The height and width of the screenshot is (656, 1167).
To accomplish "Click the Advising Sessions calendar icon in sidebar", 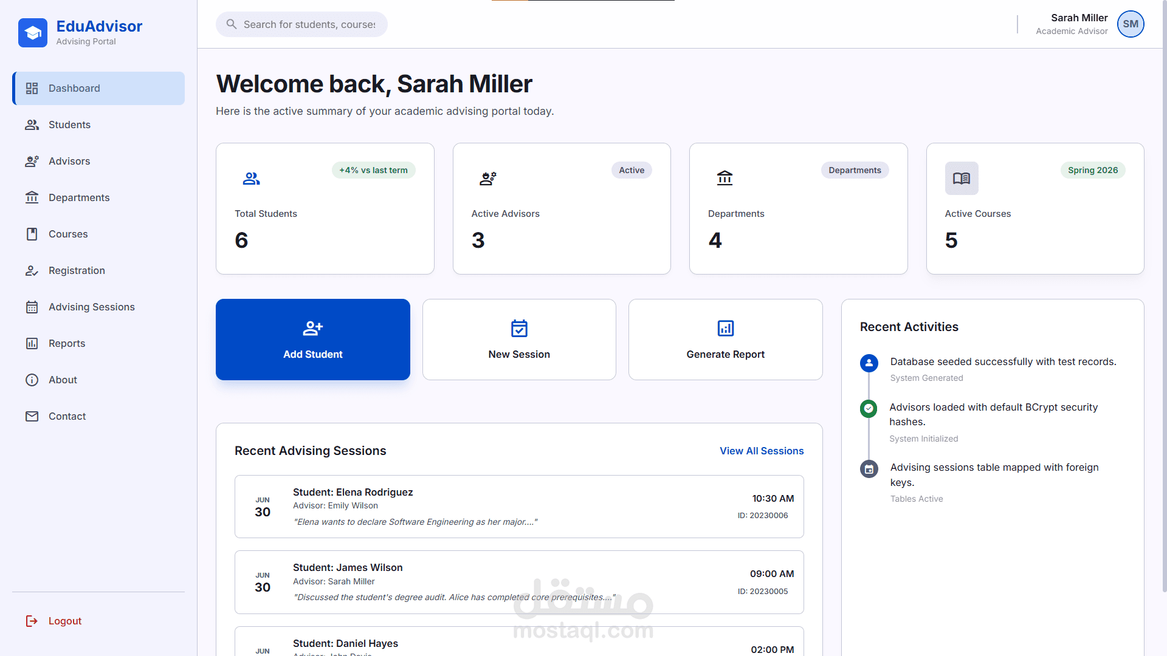I will [x=32, y=307].
